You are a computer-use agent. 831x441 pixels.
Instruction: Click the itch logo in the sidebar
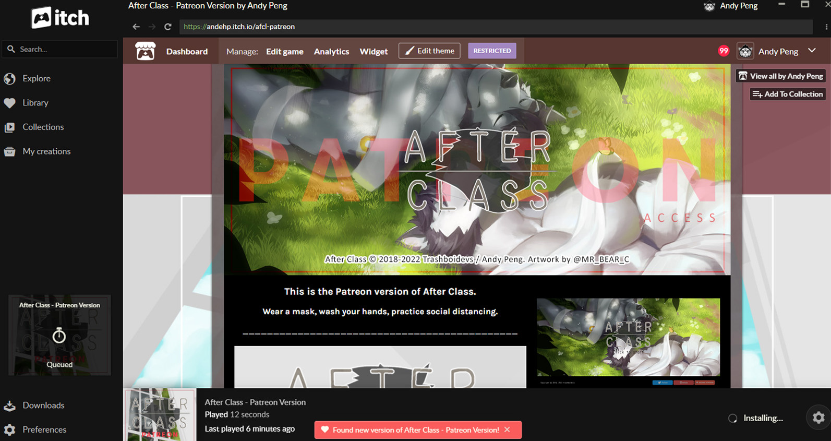60,18
